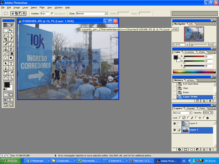Select the History Brush tool
The width and height of the screenshot is (219, 164).
11,49
